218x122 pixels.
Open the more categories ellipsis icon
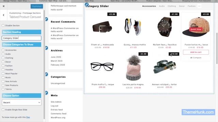pos(199,6)
